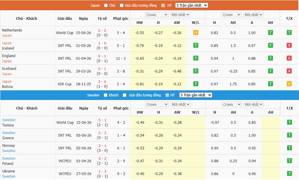Click green T W/L badge in Japan-Bolivia row

(x=196, y=84)
